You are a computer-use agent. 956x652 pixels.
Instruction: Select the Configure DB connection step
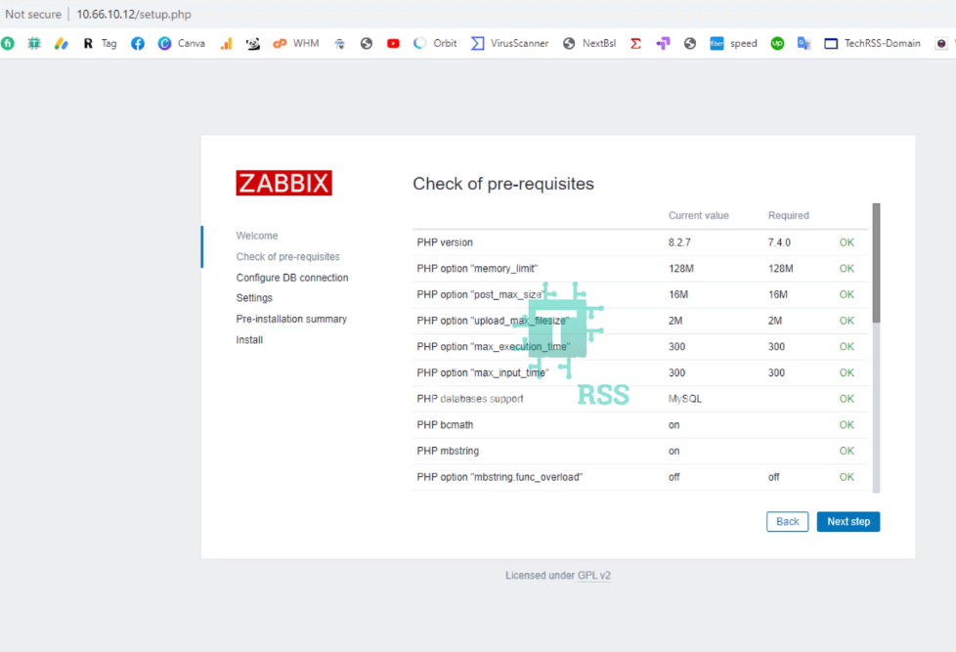[292, 277]
